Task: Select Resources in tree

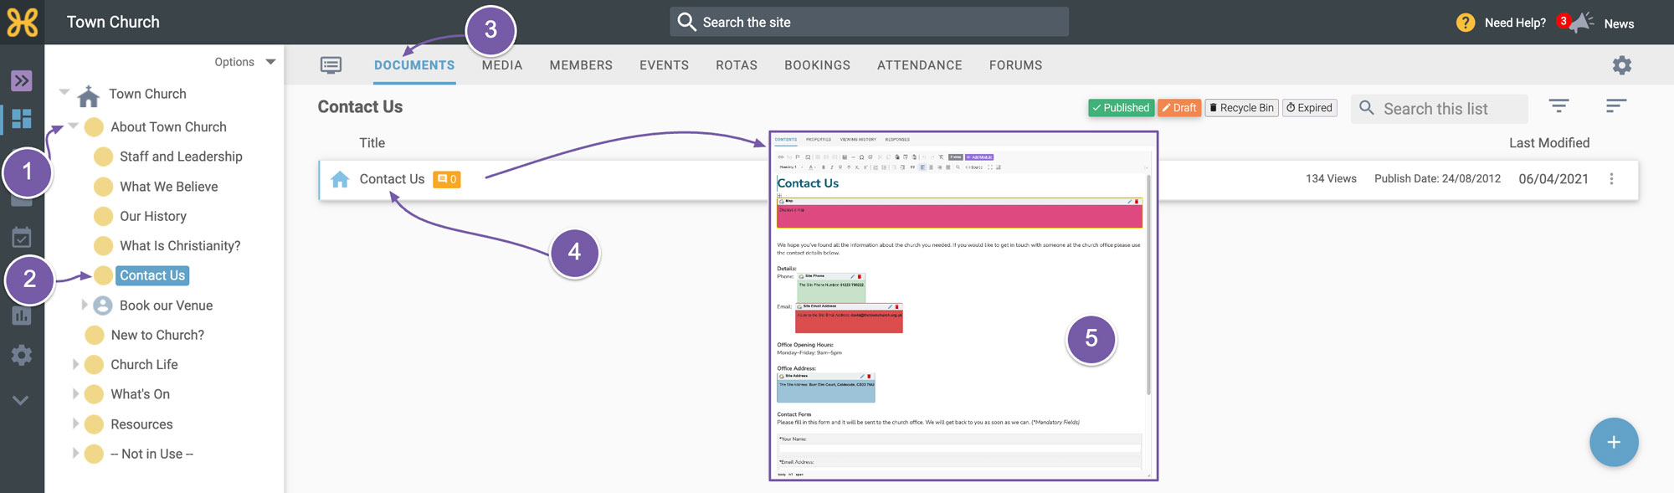Action: pyautogui.click(x=141, y=424)
